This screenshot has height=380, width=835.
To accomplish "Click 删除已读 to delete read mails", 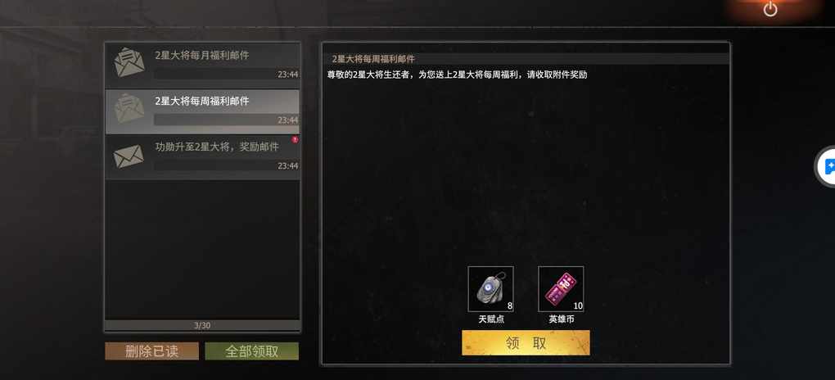I will [x=151, y=351].
